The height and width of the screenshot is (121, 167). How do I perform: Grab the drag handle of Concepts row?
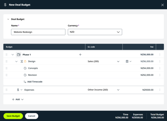click(7, 68)
